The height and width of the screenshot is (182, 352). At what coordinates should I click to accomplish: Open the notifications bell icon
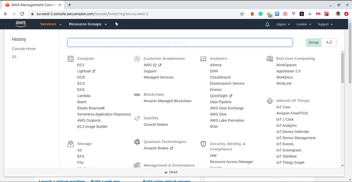tap(267, 24)
